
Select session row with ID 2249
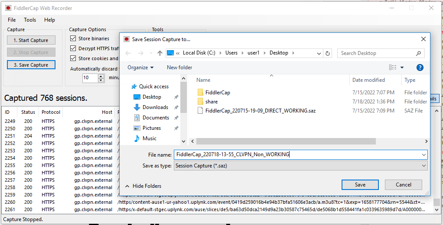(x=60, y=121)
